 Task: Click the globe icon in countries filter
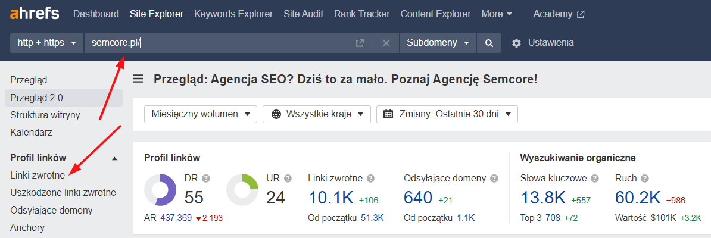tap(276, 114)
